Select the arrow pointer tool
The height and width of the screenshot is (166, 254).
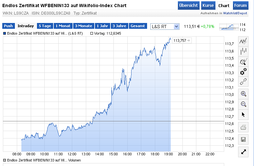tap(243, 115)
